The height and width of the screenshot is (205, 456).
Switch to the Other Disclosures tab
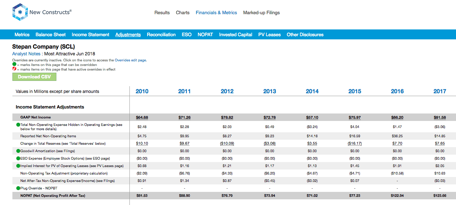coord(305,34)
